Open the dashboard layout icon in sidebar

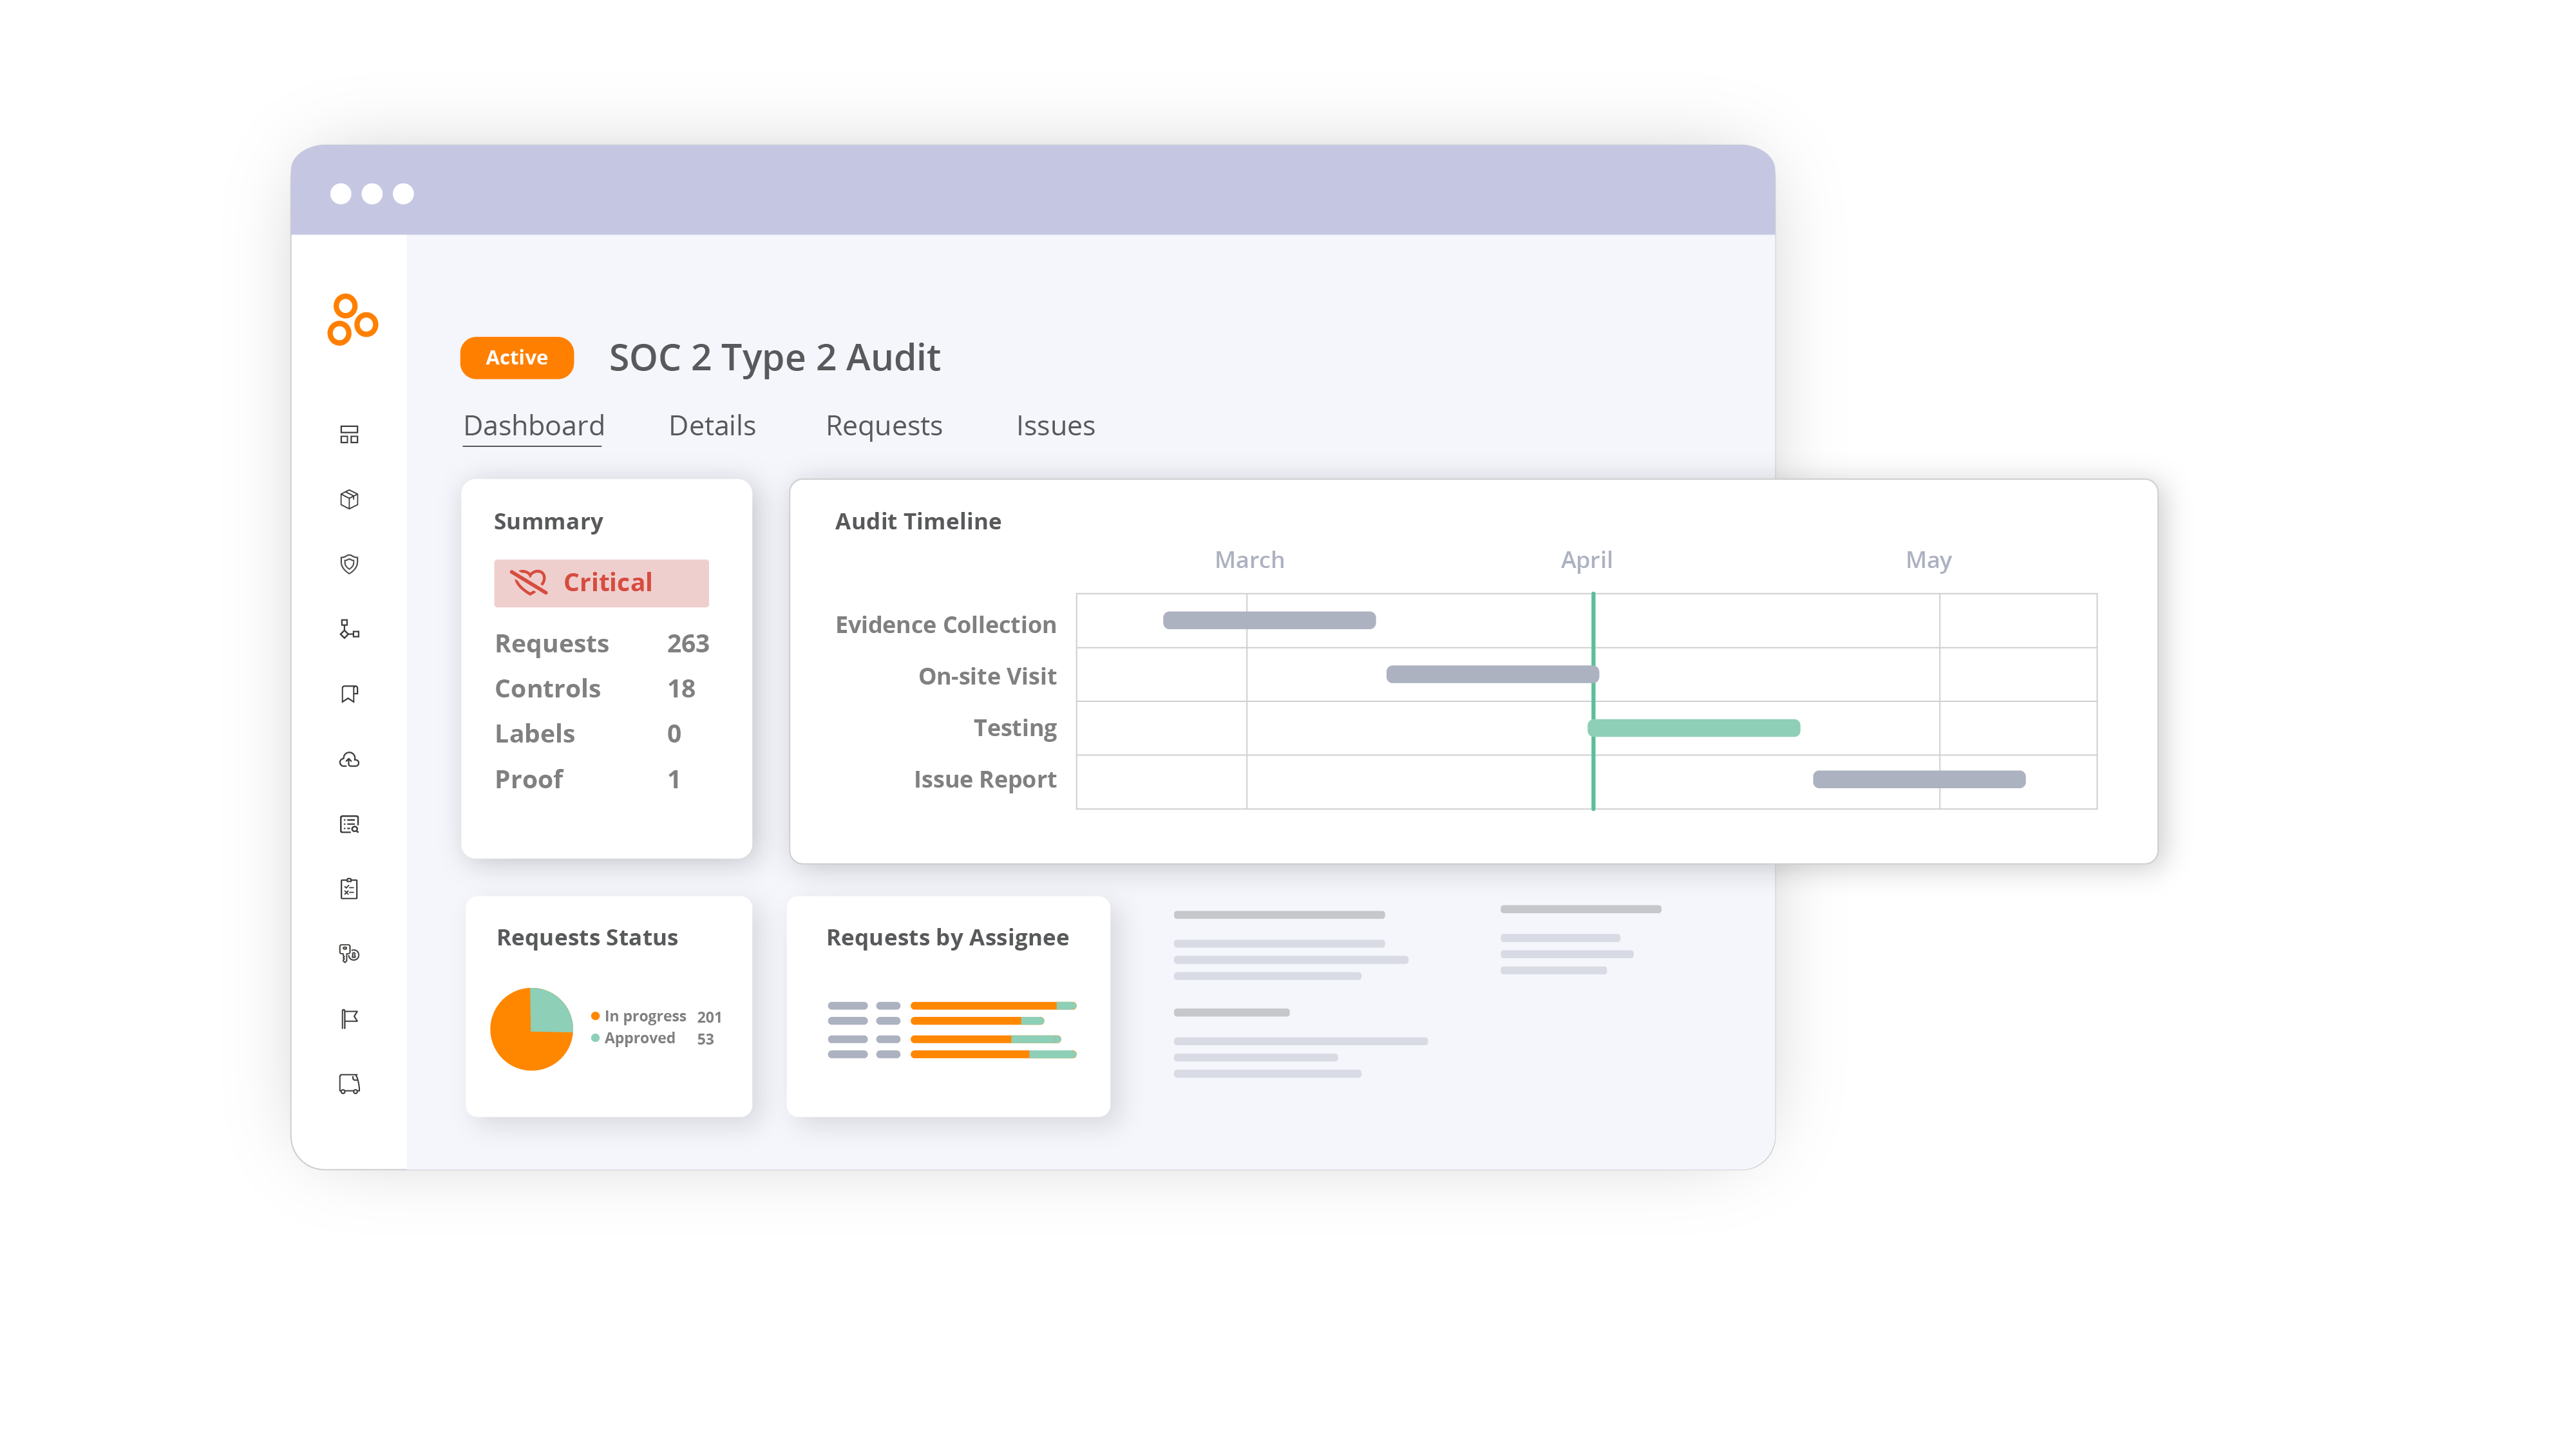point(349,434)
